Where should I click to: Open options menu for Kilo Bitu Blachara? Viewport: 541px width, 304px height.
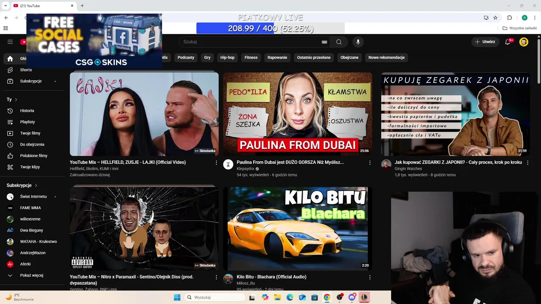[x=370, y=277]
